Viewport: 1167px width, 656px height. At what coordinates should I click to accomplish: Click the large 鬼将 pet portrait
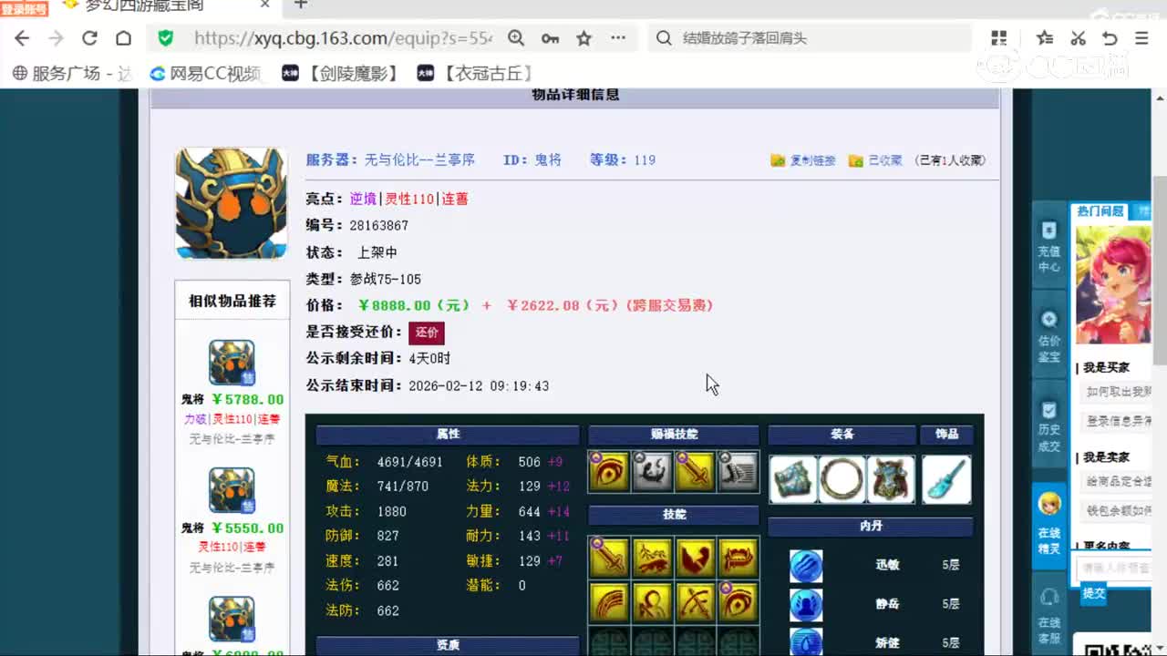point(231,203)
